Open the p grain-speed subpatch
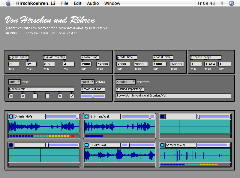This screenshot has height=178, width=240. coord(19,57)
